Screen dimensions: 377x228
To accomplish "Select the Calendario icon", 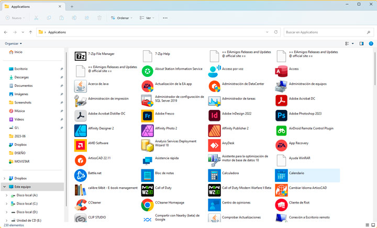I will tap(281, 175).
